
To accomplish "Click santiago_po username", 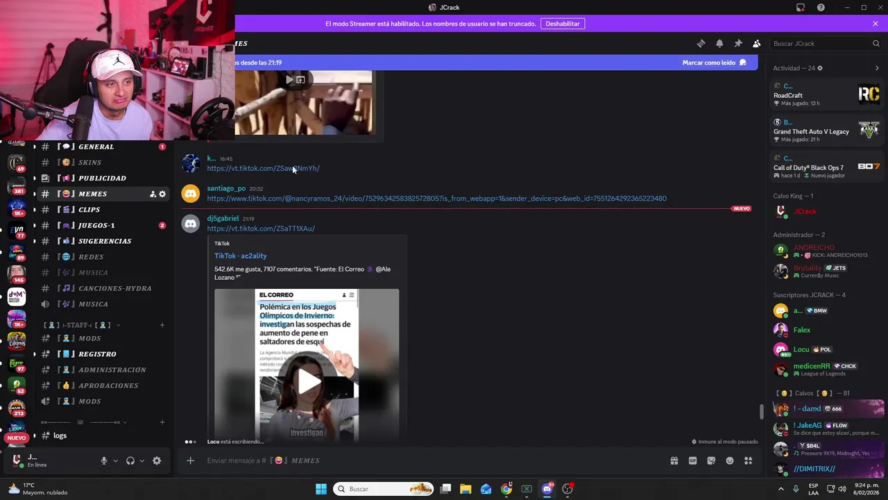I will tap(226, 188).
